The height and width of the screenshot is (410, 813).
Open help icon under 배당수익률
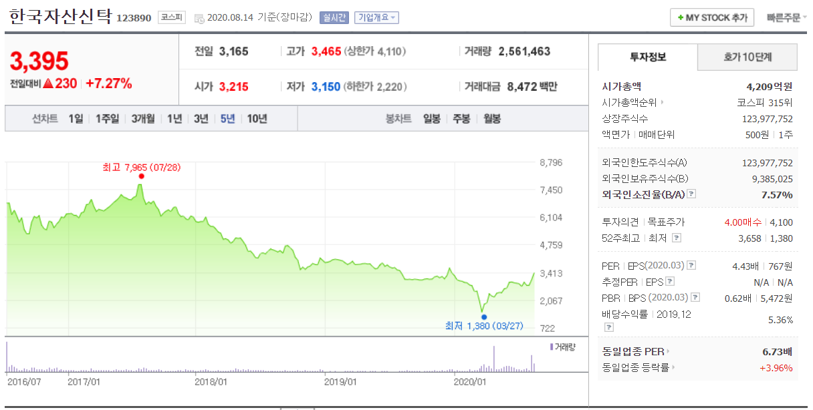click(x=608, y=327)
